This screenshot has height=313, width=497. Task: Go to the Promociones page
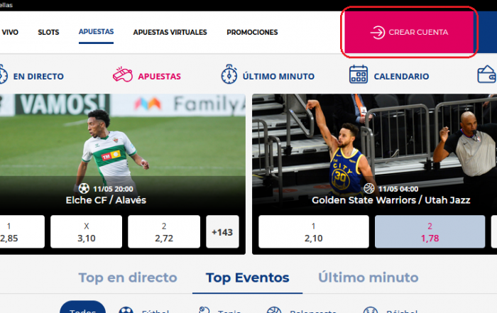(252, 33)
